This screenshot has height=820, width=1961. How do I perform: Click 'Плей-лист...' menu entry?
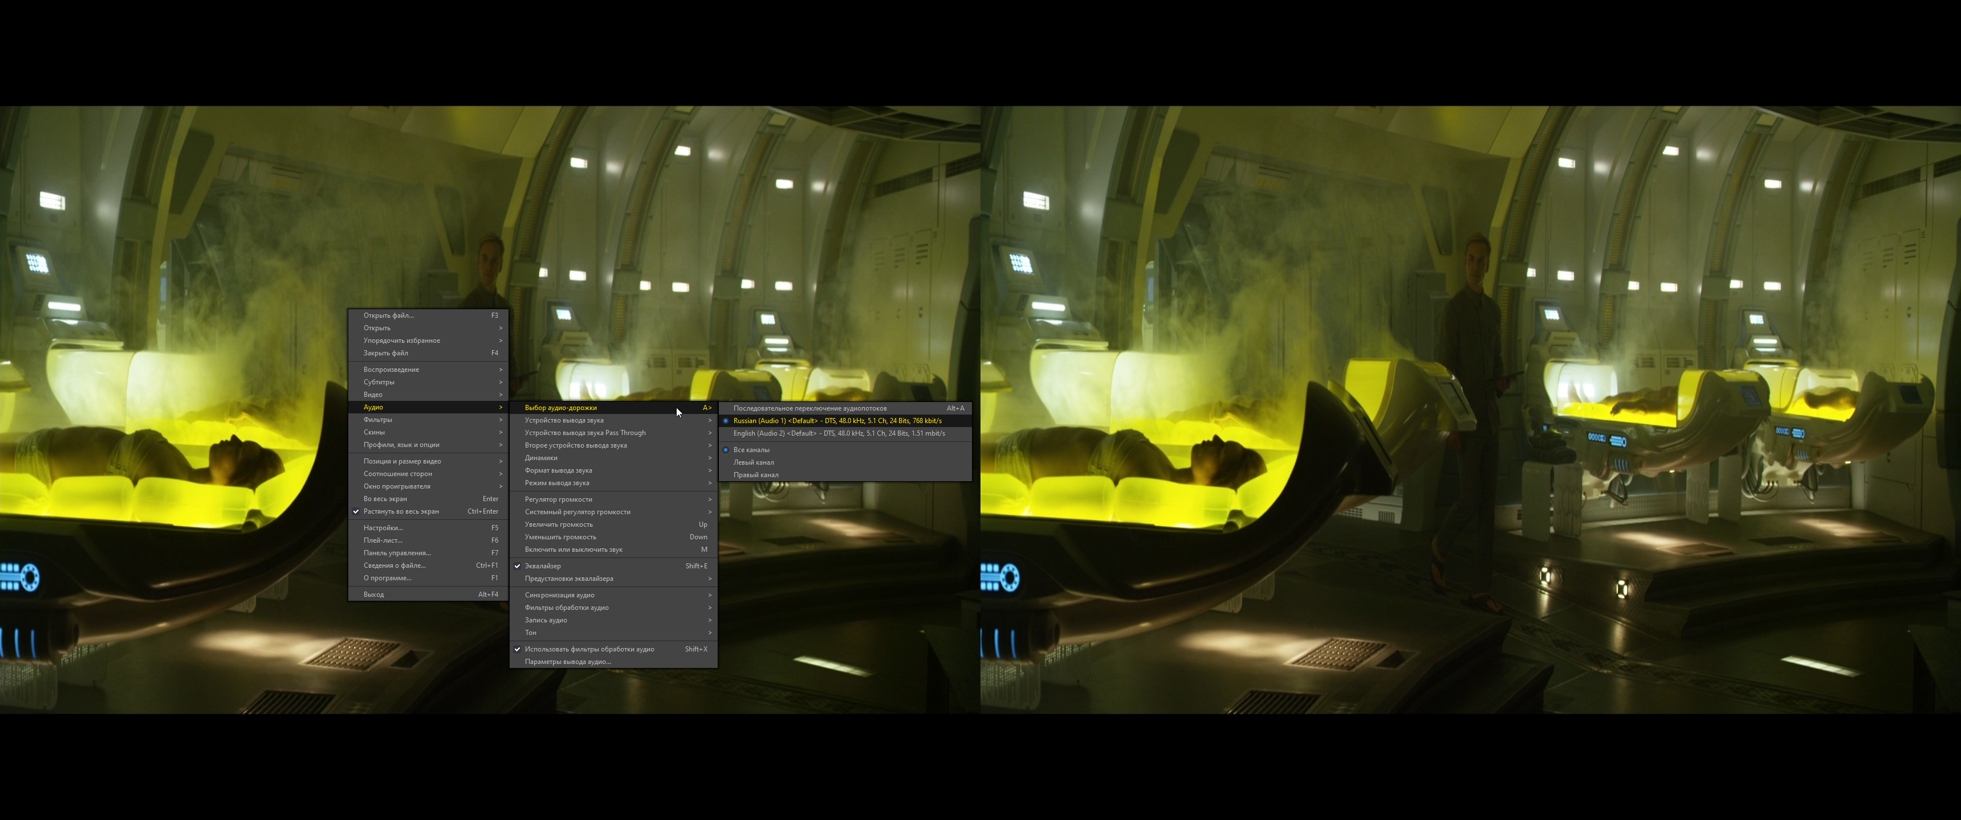click(x=382, y=540)
